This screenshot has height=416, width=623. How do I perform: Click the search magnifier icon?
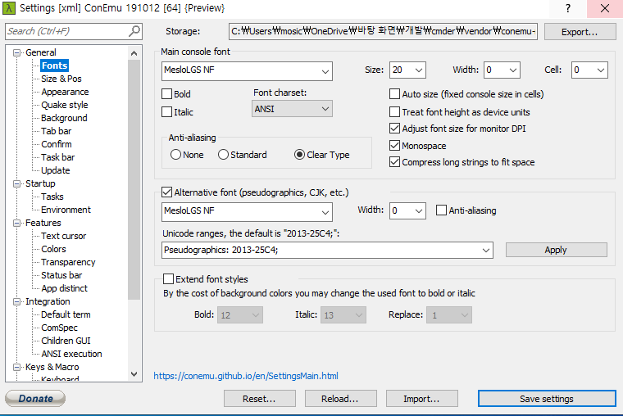134,31
